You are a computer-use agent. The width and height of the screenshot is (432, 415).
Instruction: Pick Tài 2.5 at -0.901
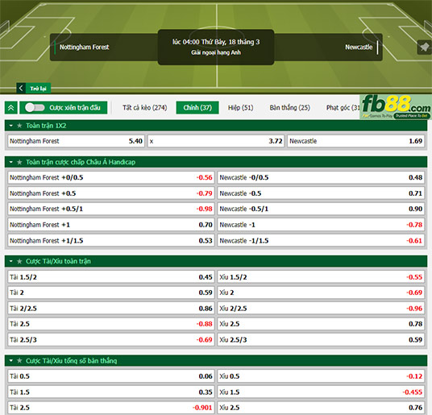pyautogui.click(x=111, y=408)
